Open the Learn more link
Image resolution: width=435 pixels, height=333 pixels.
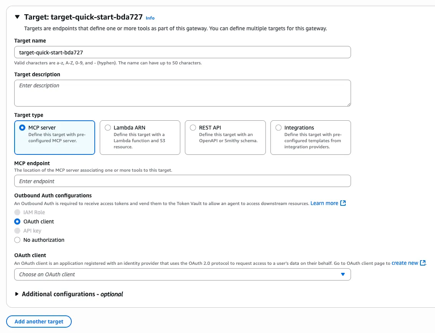[x=324, y=203]
